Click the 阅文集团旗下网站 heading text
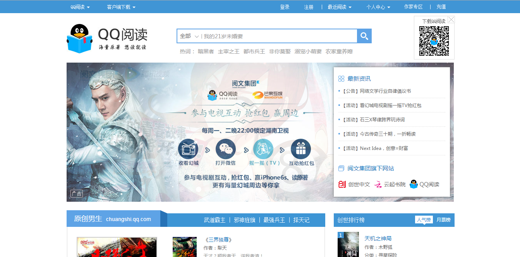This screenshot has height=257, width=520. coord(371,168)
